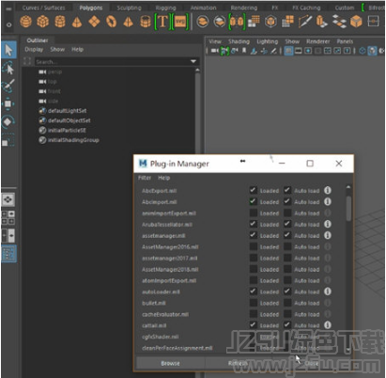Activate the Scale tool in toolbox
The height and width of the screenshot is (378, 386).
click(x=8, y=140)
